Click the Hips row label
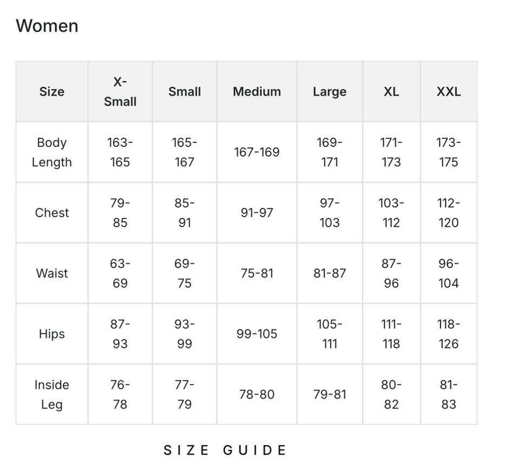Screen dimensions: 519x464 52,334
